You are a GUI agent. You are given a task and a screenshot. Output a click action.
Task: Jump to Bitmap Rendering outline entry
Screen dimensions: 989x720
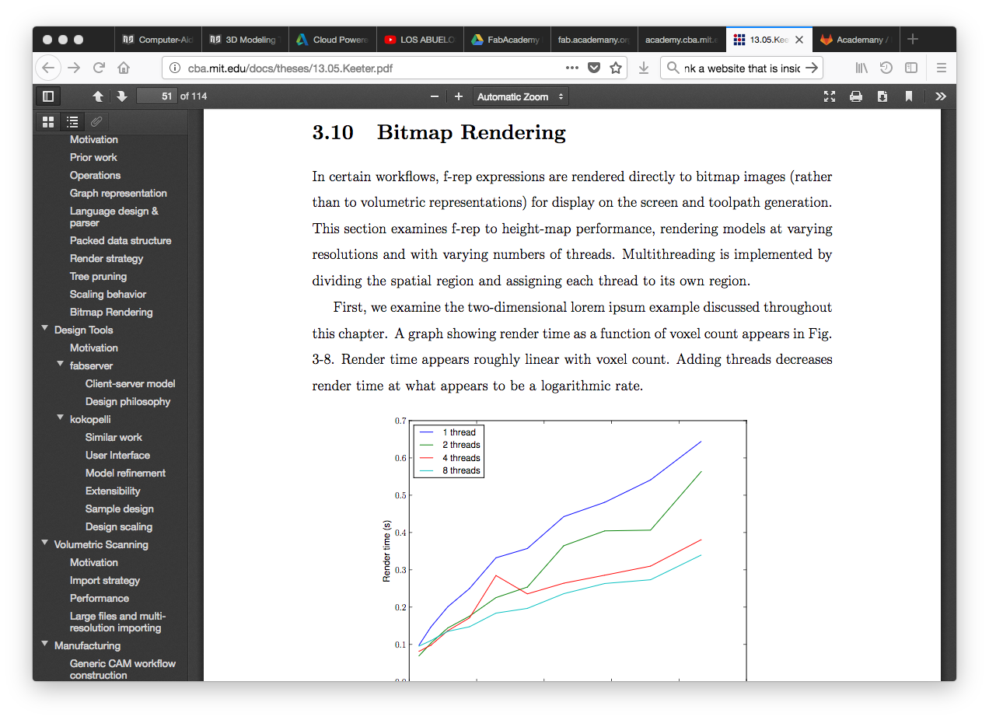point(111,312)
